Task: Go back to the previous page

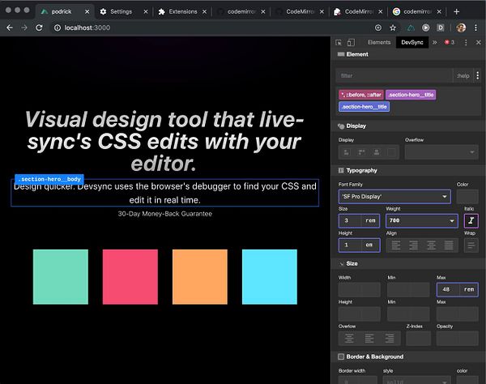Action: coord(10,28)
